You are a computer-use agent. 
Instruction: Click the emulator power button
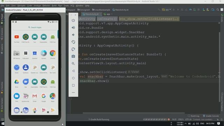(x=73, y=20)
